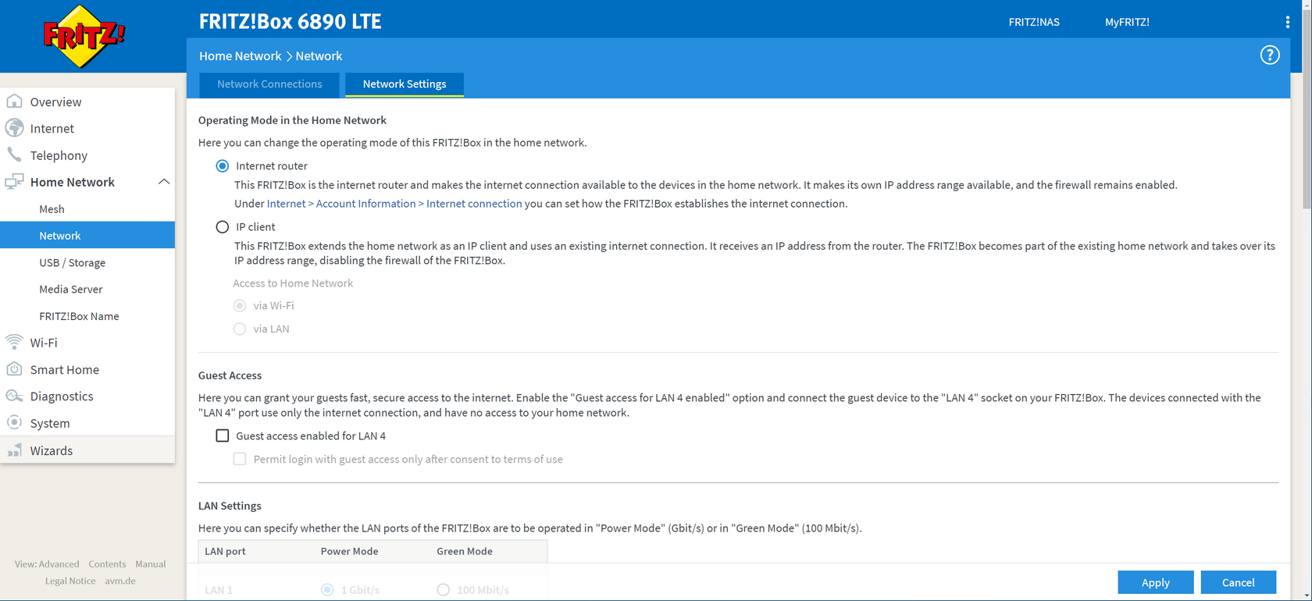Viewport: 1312px width, 601px height.
Task: Click the Smart Home icon
Action: (14, 369)
